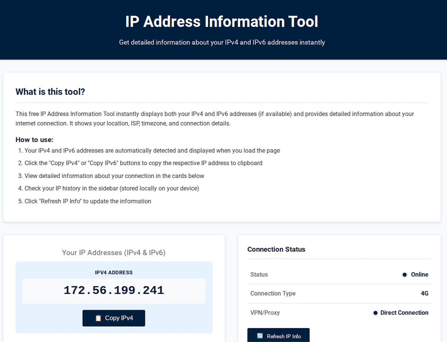Click step 4 about IP history sidebar

pyautogui.click(x=108, y=188)
